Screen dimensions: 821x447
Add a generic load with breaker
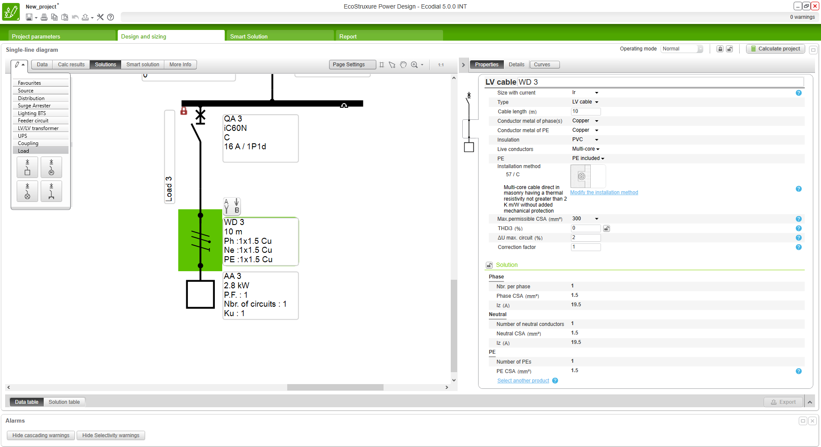pyautogui.click(x=27, y=167)
